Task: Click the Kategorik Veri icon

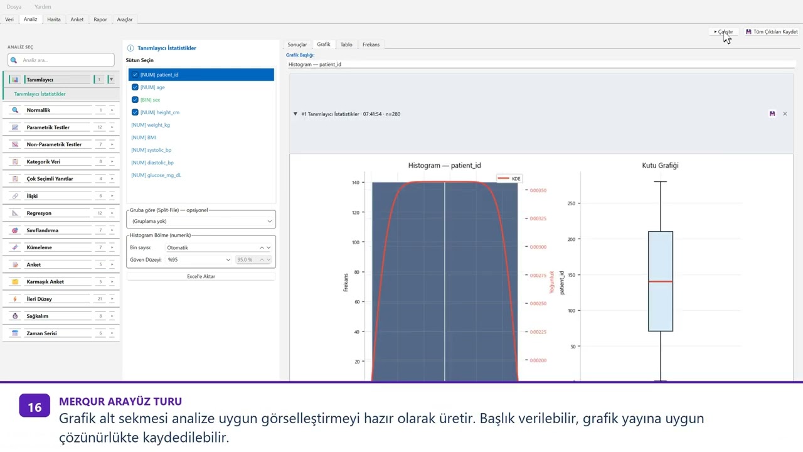Action: click(16, 162)
